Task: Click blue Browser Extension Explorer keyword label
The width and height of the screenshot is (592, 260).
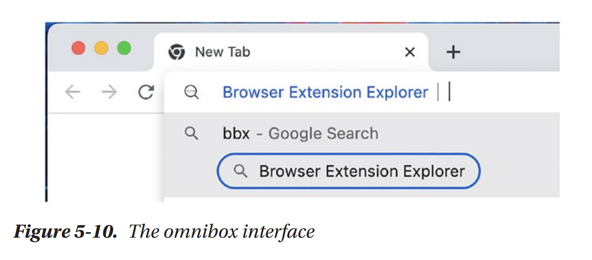Action: (325, 92)
